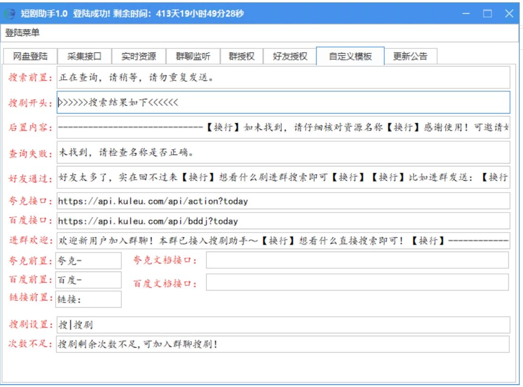
Task: Switch to the 网盘登陆 tab
Action: tap(30, 56)
